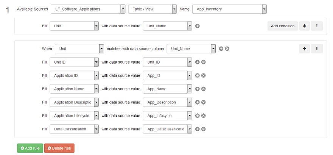This screenshot has height=155, width=333.
Task: Add a row after App_Lifecycle fill
Action: coord(197,116)
